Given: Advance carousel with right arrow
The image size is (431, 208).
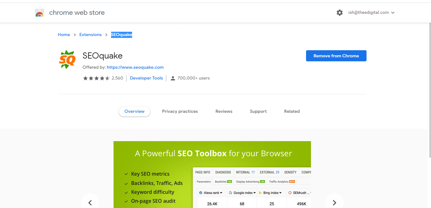Looking at the screenshot, I should [334, 203].
